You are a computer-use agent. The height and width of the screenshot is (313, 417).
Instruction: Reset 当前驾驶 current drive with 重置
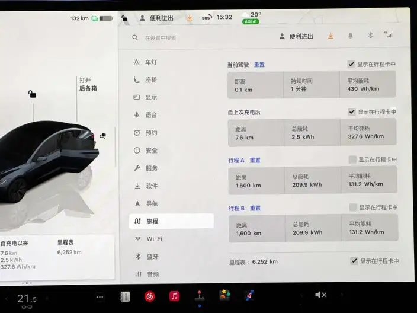coord(259,65)
